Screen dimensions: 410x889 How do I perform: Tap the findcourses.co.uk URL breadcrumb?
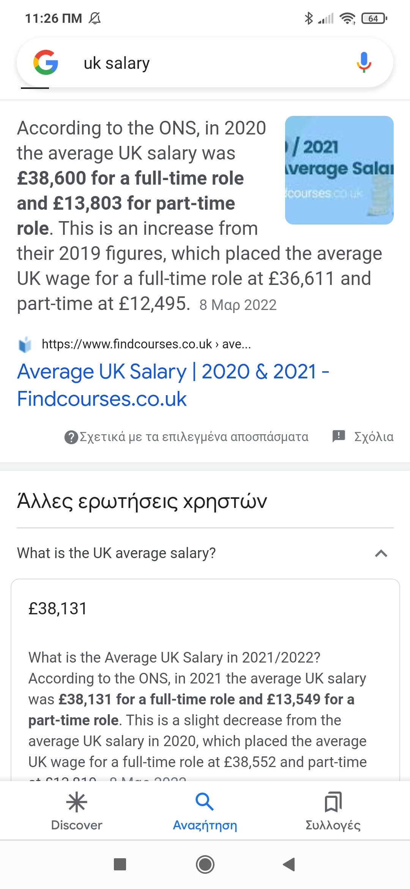pyautogui.click(x=146, y=344)
